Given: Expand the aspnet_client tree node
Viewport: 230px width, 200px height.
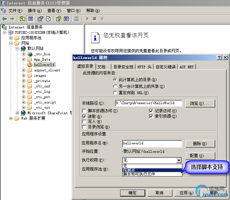Looking at the screenshot, I should coord(24,70).
